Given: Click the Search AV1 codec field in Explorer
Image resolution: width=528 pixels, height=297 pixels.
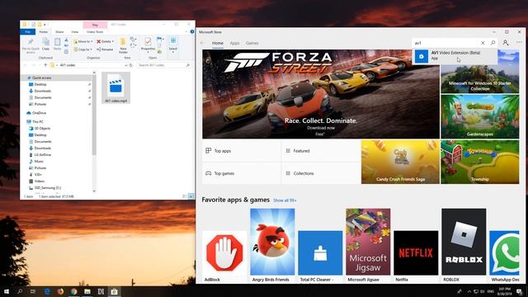Looking at the screenshot, I should click(x=164, y=65).
